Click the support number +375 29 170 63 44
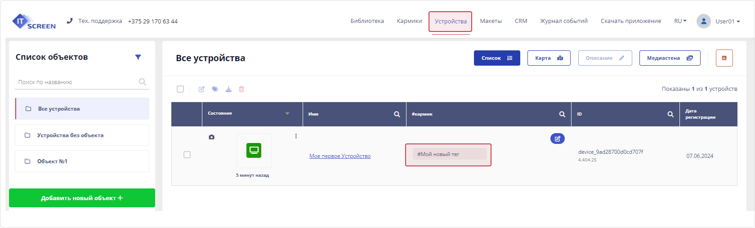Screen dimensions: 755x228 click(153, 21)
